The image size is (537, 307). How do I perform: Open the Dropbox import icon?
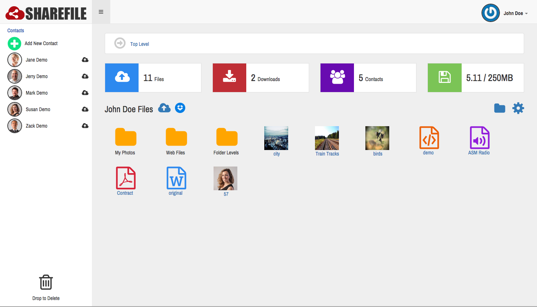[180, 108]
